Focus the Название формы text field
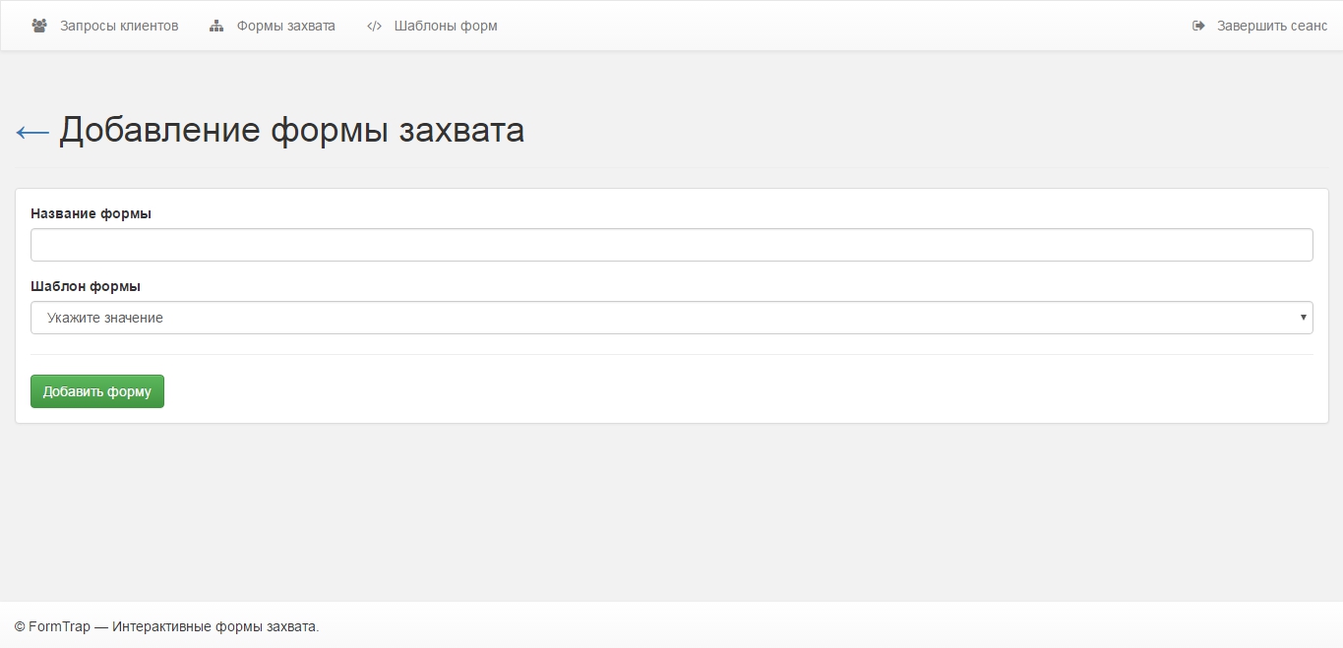The width and height of the screenshot is (1343, 648). (x=671, y=245)
